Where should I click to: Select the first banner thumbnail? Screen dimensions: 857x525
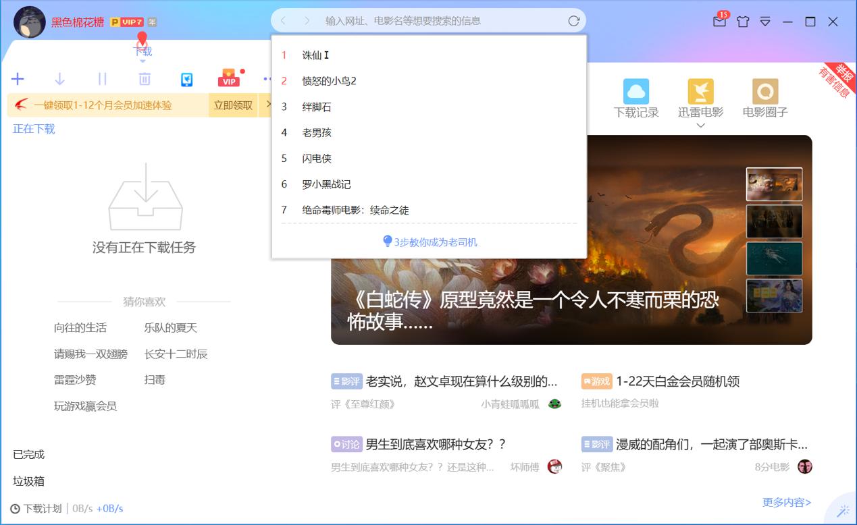click(774, 184)
